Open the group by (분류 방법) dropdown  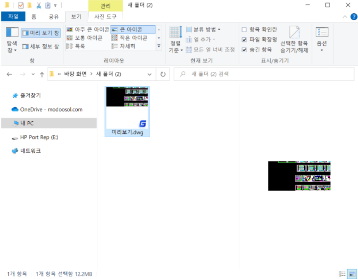(203, 29)
